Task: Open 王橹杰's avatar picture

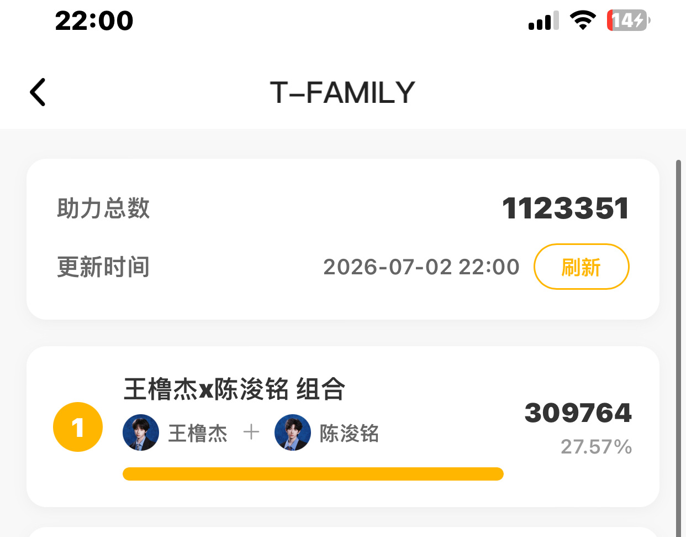Action: pos(141,432)
